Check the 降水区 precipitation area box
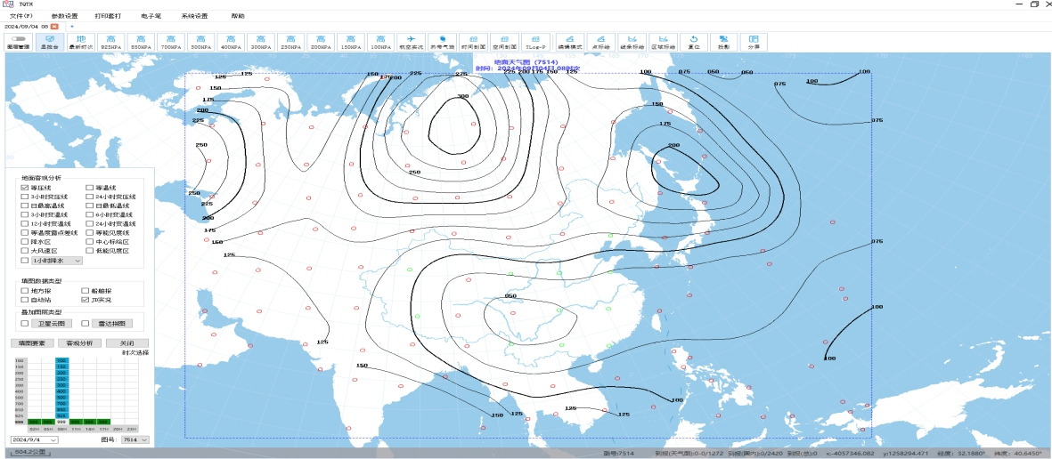Viewport: 1052px width, 459px height. click(x=25, y=241)
